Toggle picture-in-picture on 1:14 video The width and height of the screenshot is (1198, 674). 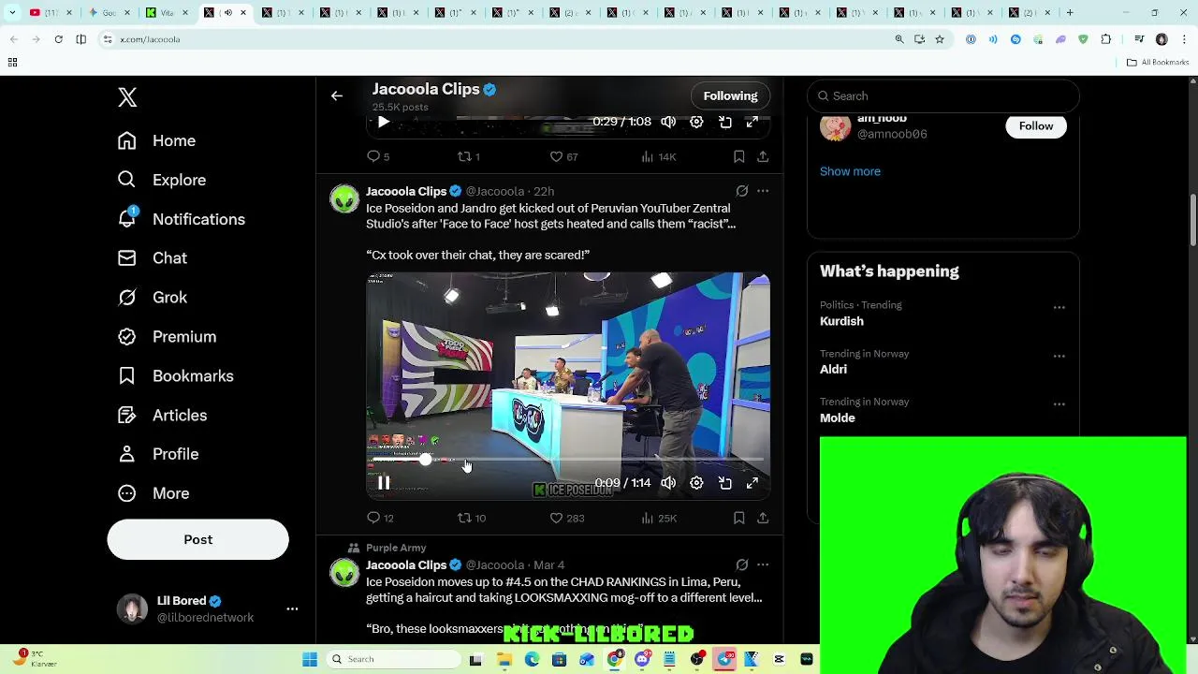[725, 483]
